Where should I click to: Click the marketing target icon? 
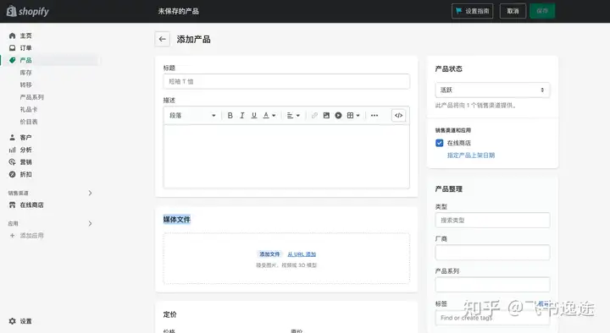[13, 161]
